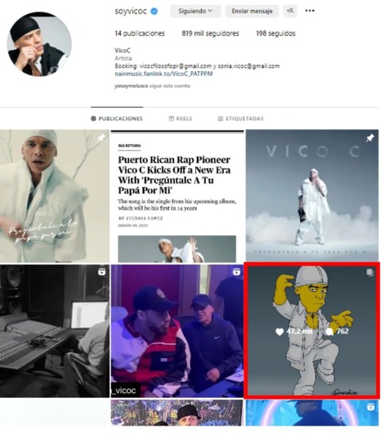Open the 198 seguidos list
This screenshot has width=381, height=439.
click(276, 34)
